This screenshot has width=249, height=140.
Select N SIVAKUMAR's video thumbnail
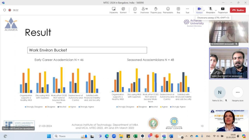point(229,33)
